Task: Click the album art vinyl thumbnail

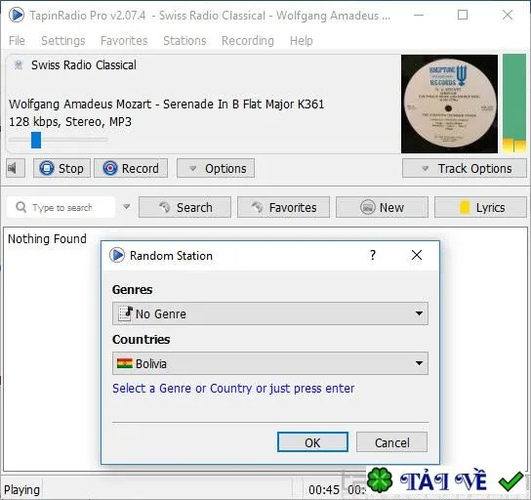Action: (449, 104)
